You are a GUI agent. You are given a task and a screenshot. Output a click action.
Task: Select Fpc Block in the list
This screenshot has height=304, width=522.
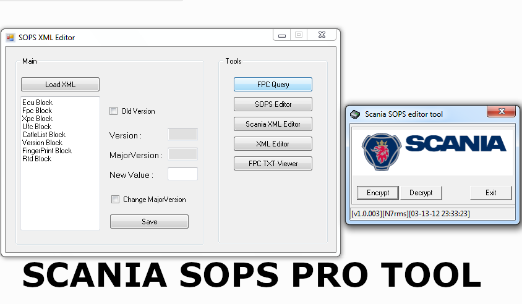tap(37, 111)
